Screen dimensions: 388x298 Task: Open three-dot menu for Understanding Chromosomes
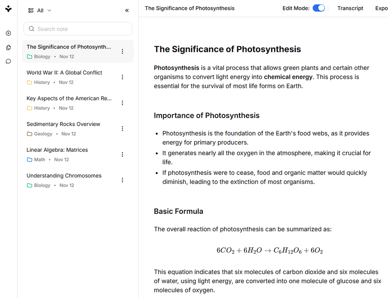pos(123,180)
